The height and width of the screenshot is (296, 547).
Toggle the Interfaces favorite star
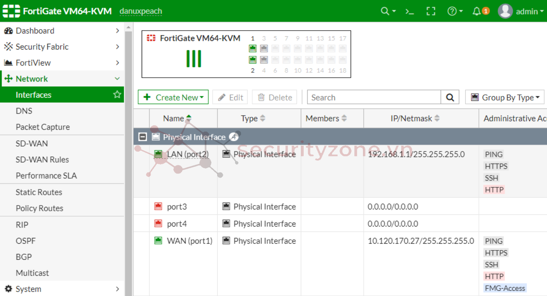pyautogui.click(x=117, y=94)
